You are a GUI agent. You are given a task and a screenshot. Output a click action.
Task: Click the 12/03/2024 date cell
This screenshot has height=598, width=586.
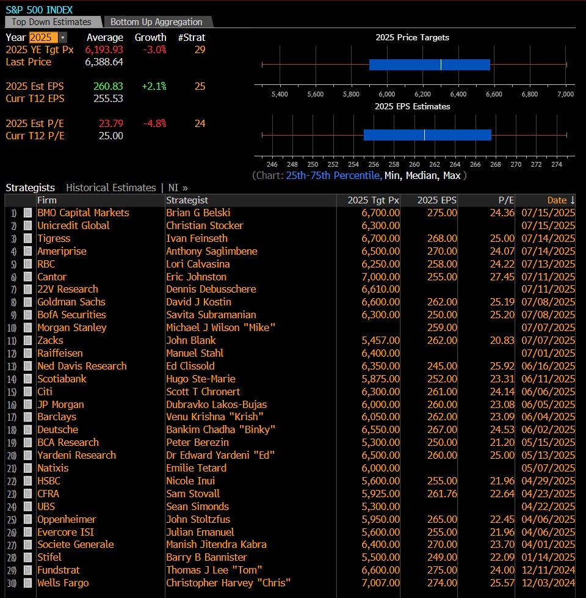(548, 583)
